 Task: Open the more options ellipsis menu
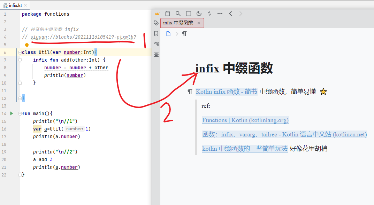pos(220,14)
